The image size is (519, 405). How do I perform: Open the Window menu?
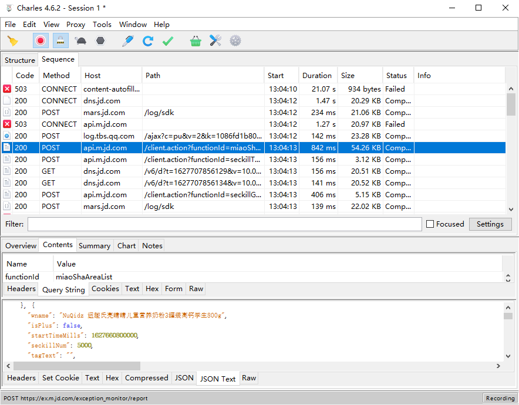coord(133,25)
